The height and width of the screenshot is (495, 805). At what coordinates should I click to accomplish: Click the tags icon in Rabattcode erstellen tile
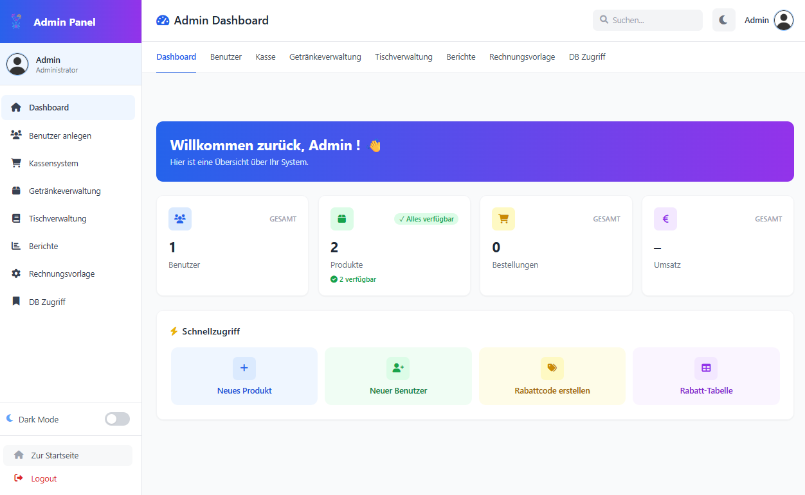pos(552,368)
